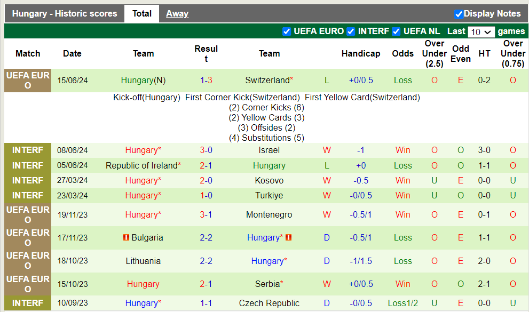Click the UEFA EURO badge on the Switzerland match row
The height and width of the screenshot is (312, 529).
click(27, 80)
